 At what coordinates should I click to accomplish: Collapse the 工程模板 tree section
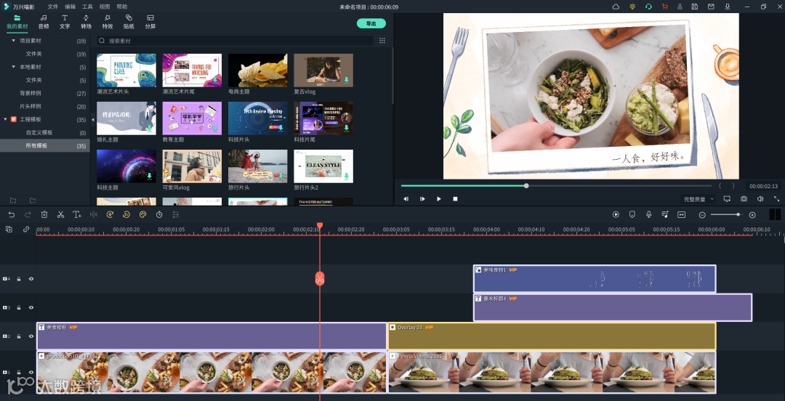[6, 119]
